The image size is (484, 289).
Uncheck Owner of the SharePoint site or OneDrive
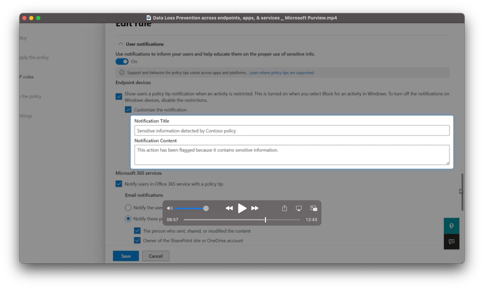click(x=138, y=240)
